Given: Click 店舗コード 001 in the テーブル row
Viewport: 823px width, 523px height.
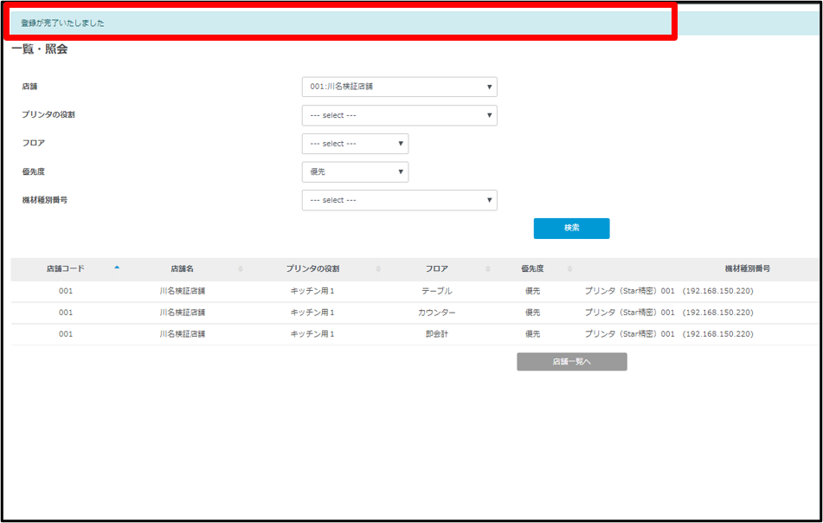Looking at the screenshot, I should [x=66, y=291].
